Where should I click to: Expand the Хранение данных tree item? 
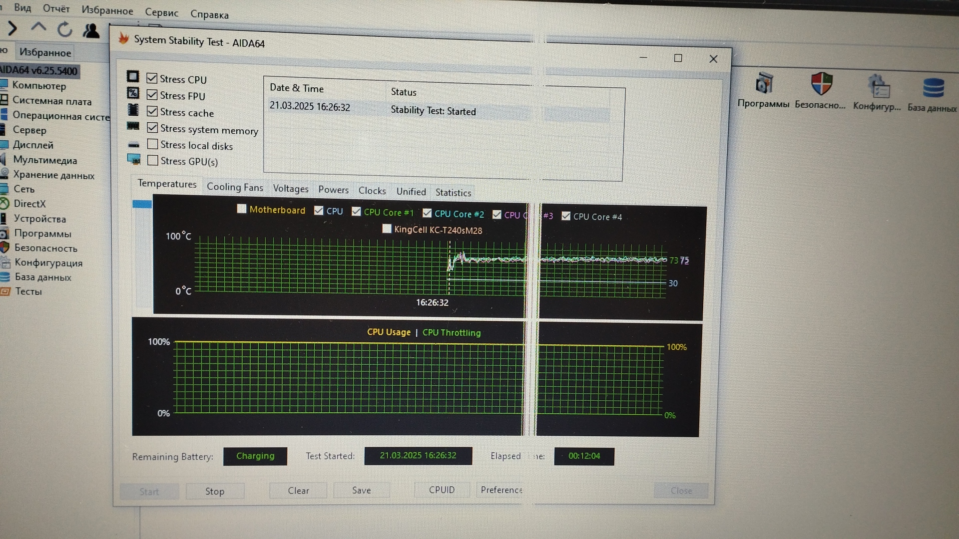point(53,175)
